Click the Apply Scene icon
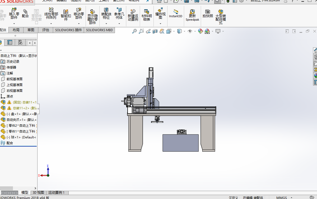Screen dimensions: 317x199 pyautogui.click(x=207, y=31)
